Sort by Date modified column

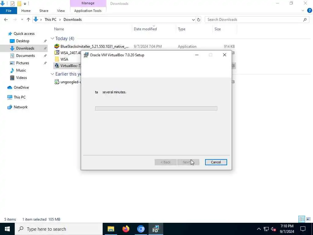pyautogui.click(x=145, y=29)
